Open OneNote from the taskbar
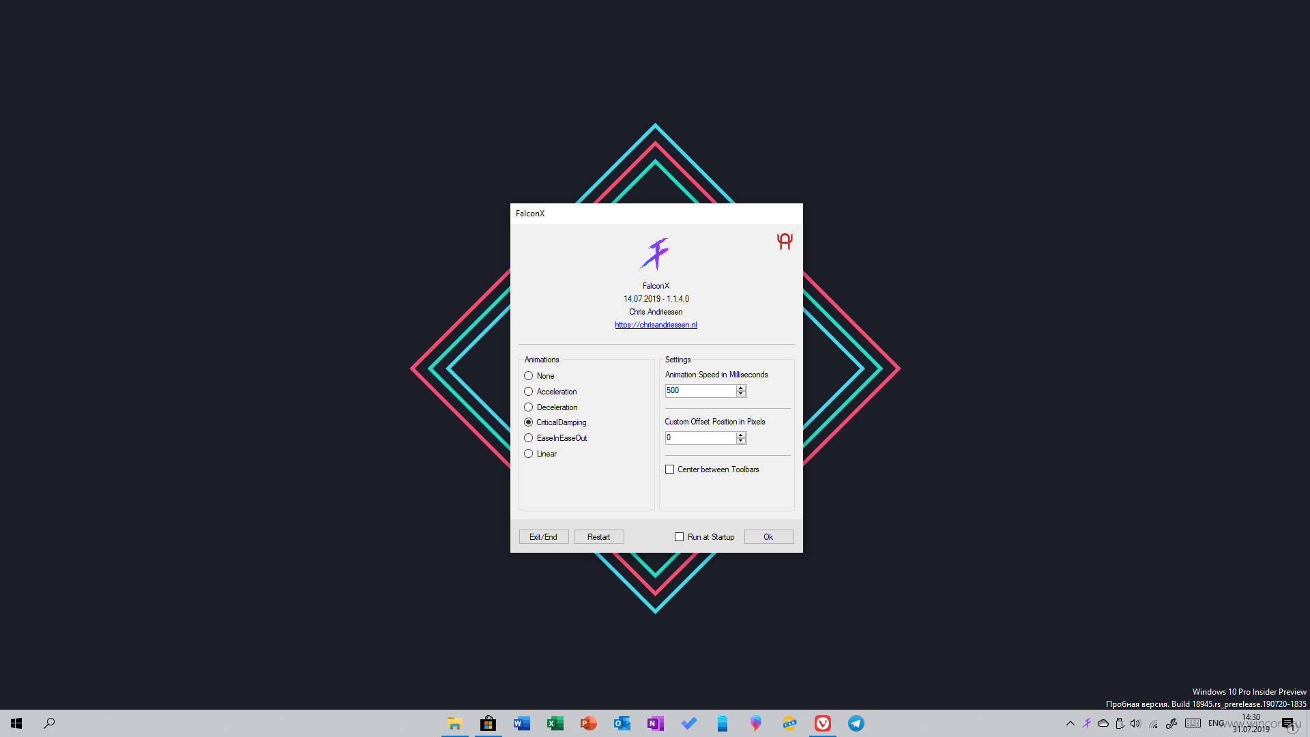Image resolution: width=1310 pixels, height=737 pixels. [656, 723]
